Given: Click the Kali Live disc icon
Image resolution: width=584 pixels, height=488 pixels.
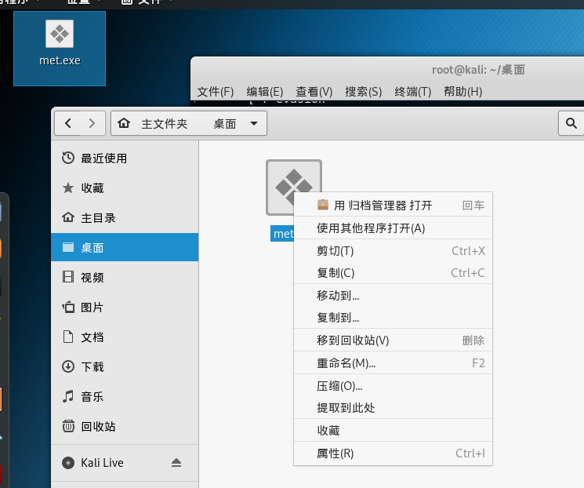Looking at the screenshot, I should click(x=68, y=463).
